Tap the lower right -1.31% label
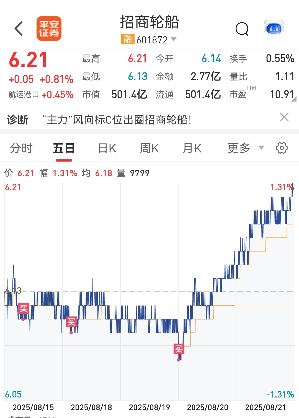The width and height of the screenshot is (299, 418). pos(280,394)
